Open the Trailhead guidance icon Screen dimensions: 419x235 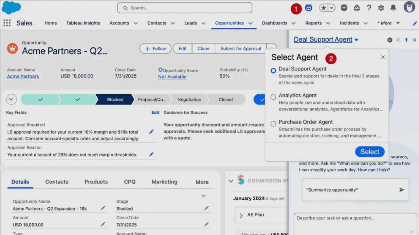(357, 8)
